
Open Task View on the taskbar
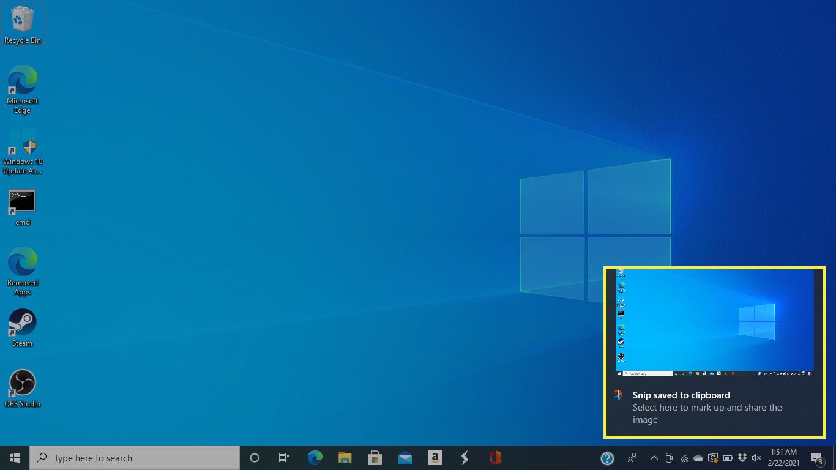[x=284, y=458]
